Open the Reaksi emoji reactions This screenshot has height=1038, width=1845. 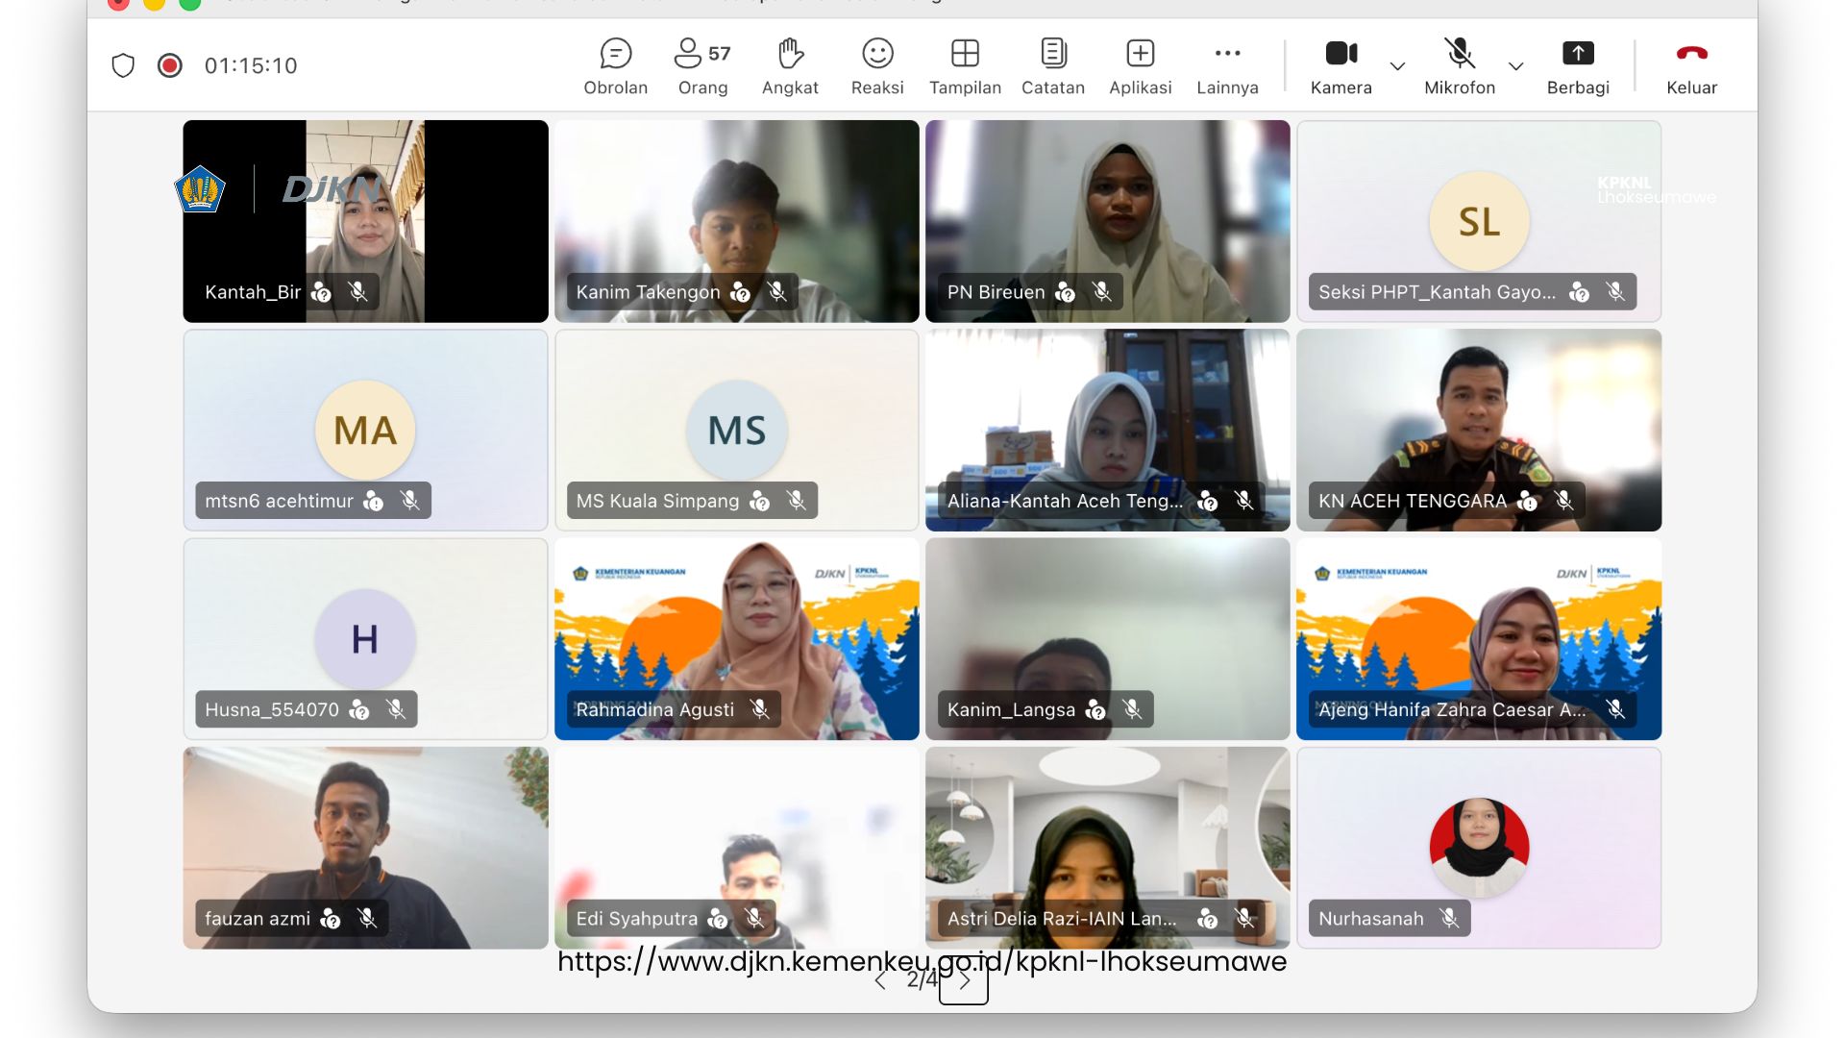click(x=877, y=65)
